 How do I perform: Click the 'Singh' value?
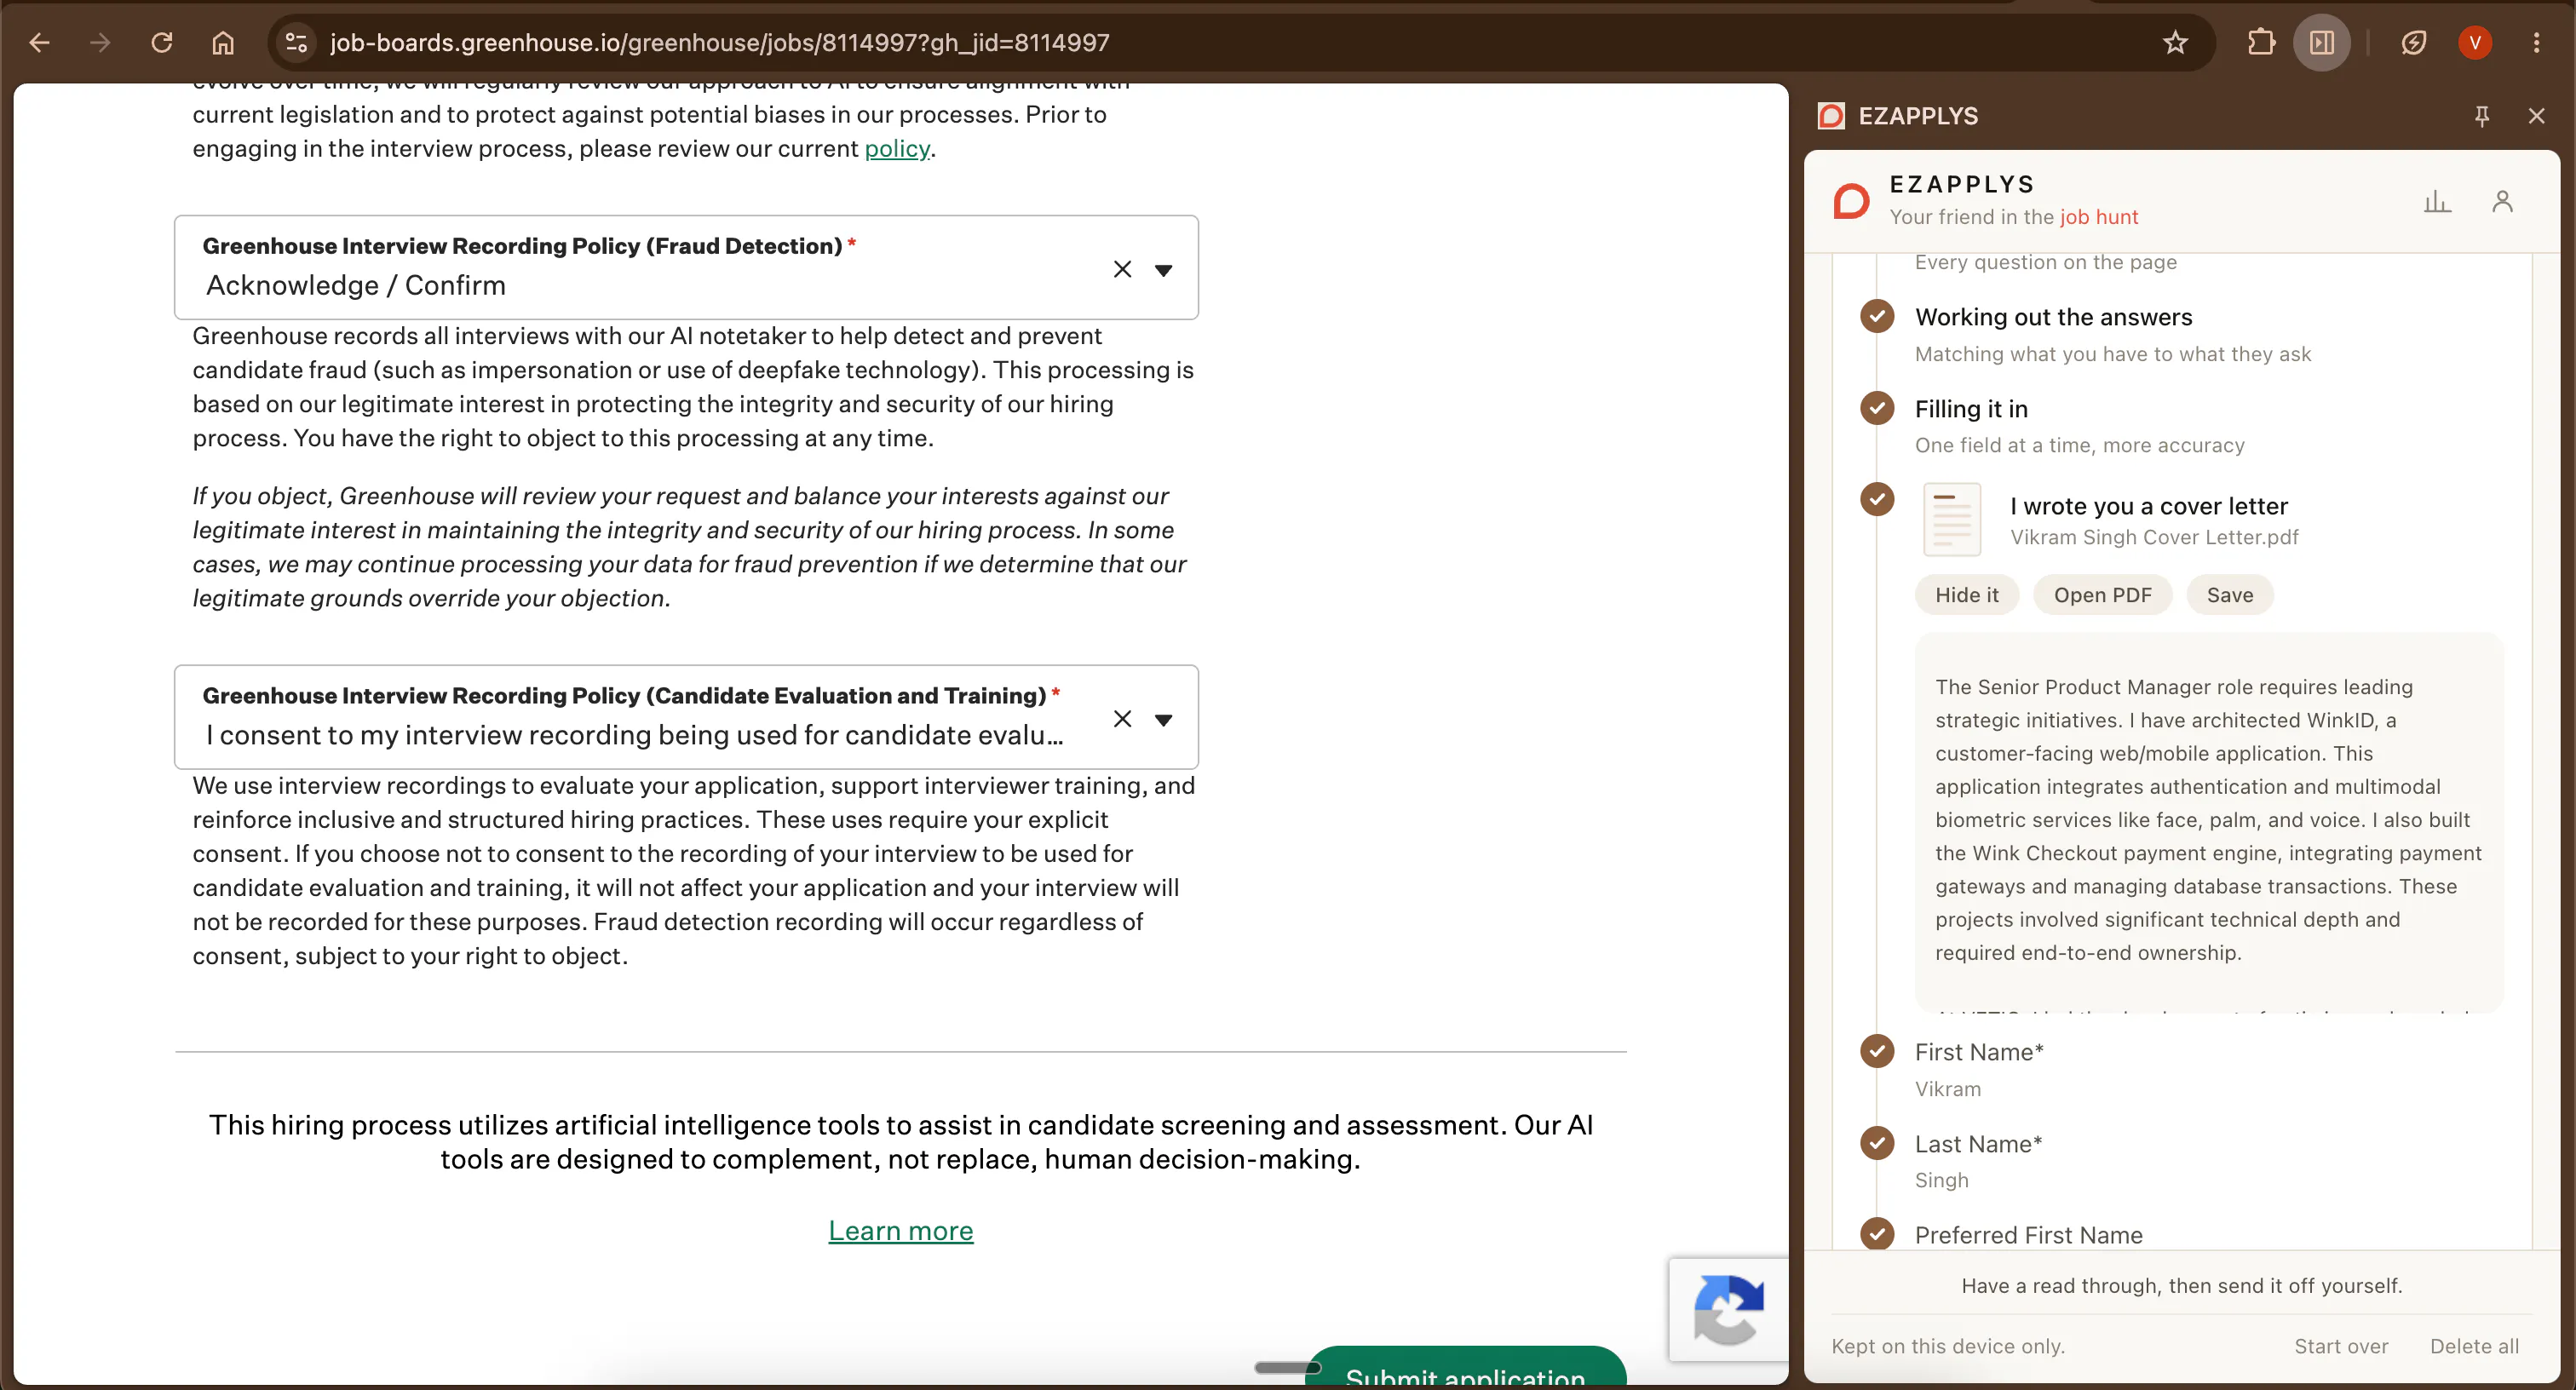point(1941,1180)
